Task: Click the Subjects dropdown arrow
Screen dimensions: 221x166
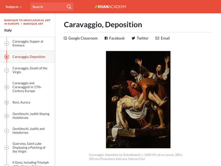Action: tap(21, 7)
